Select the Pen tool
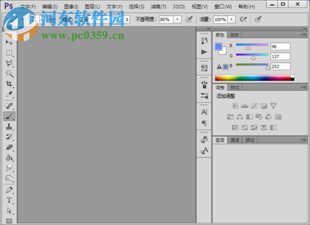 coord(9,190)
